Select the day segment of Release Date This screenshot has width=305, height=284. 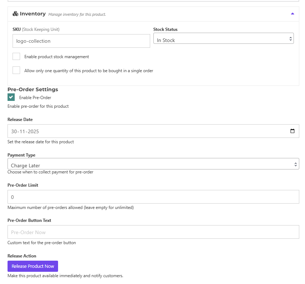coord(14,131)
